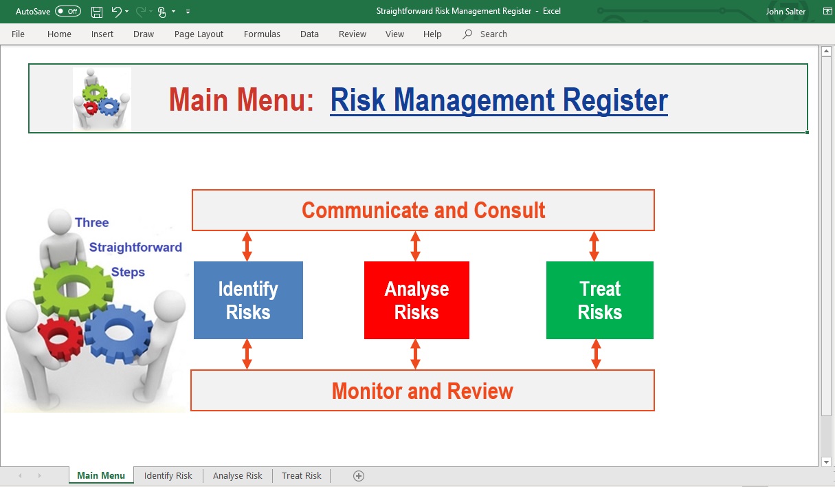Open the Help ribbon tab
Image resolution: width=835 pixels, height=487 pixels.
tap(432, 34)
